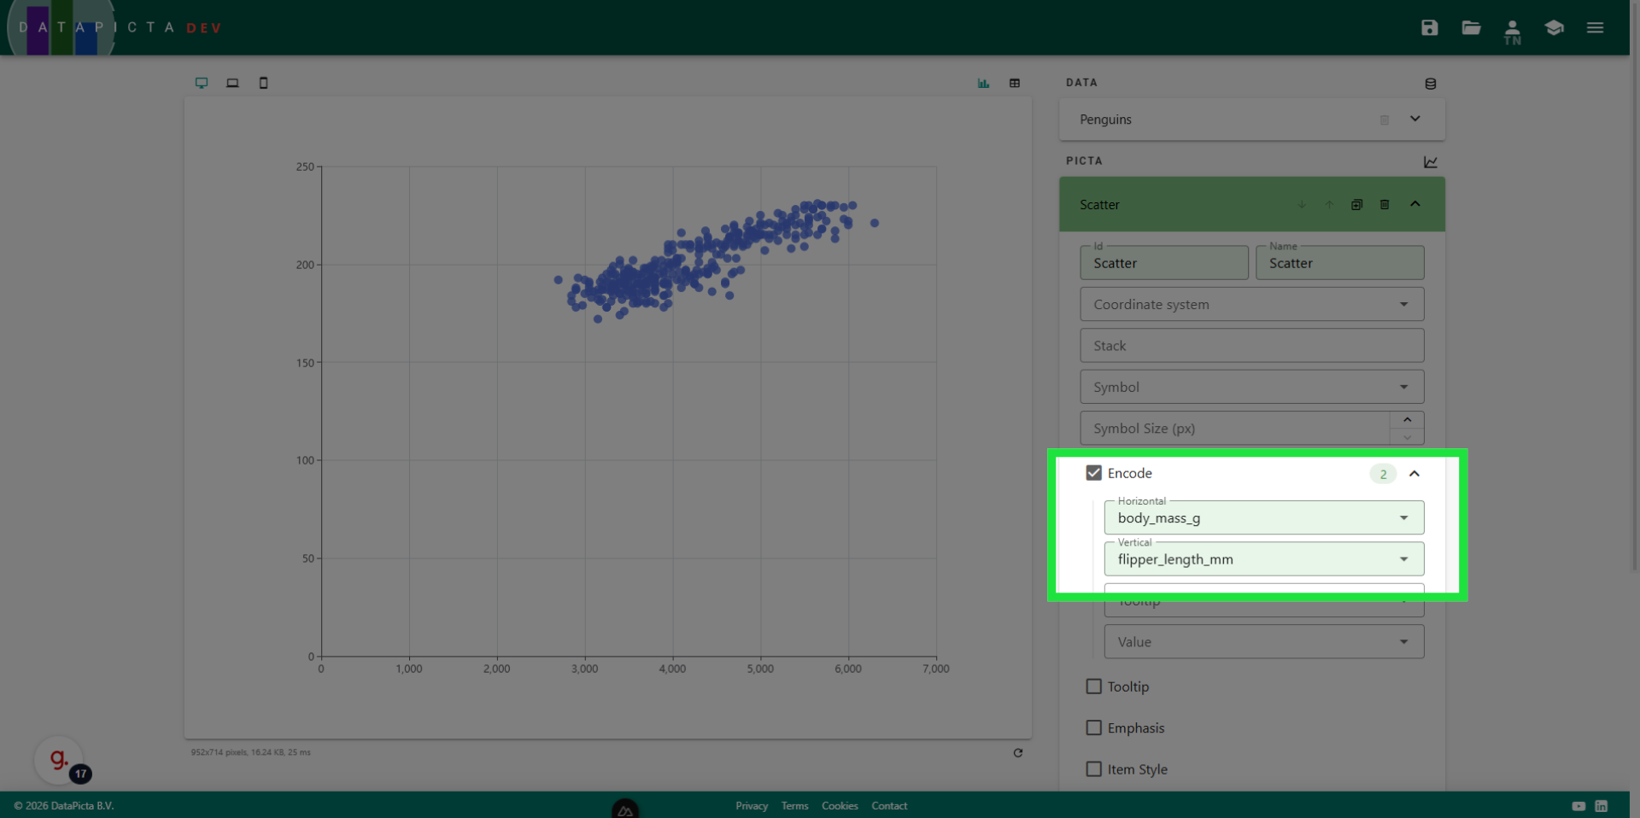Click the save floppy disk icon
The width and height of the screenshot is (1640, 818).
(x=1429, y=28)
